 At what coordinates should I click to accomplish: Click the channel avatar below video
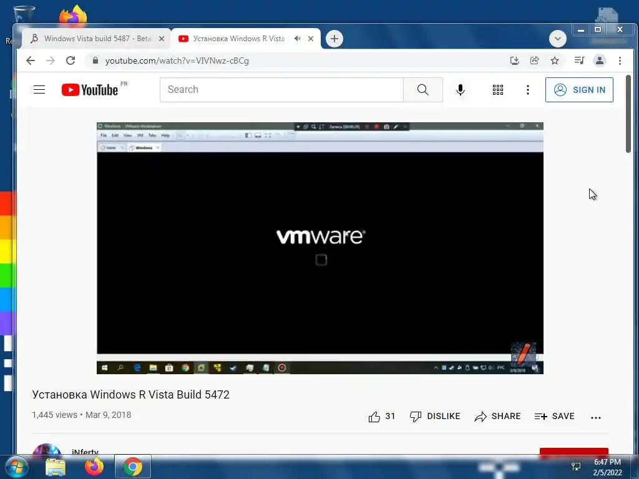click(46, 449)
